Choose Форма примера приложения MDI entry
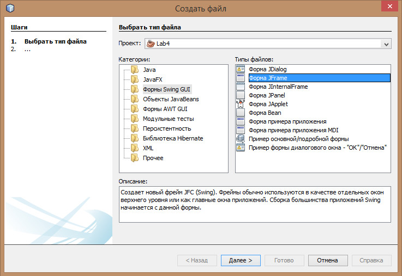402x276 pixels. (x=293, y=130)
